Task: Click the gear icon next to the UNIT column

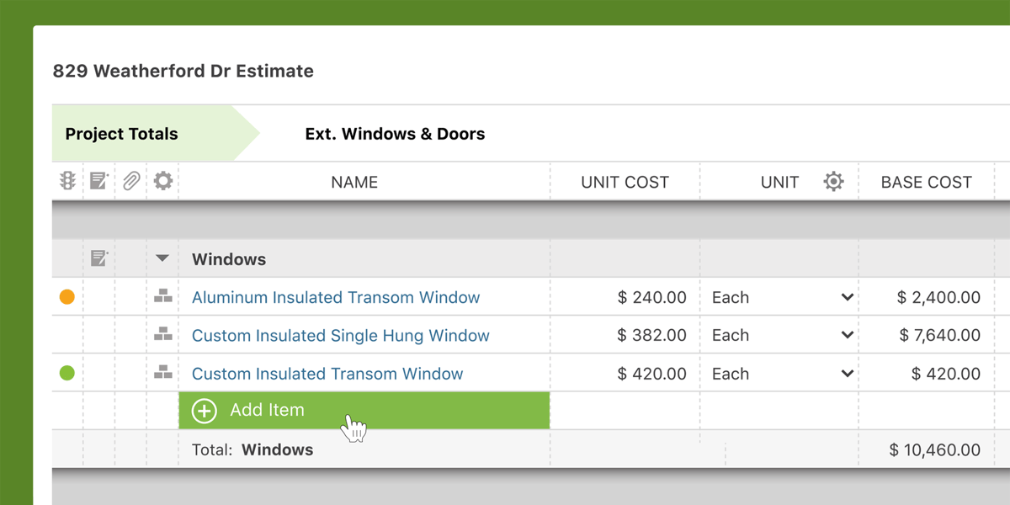Action: tap(833, 180)
